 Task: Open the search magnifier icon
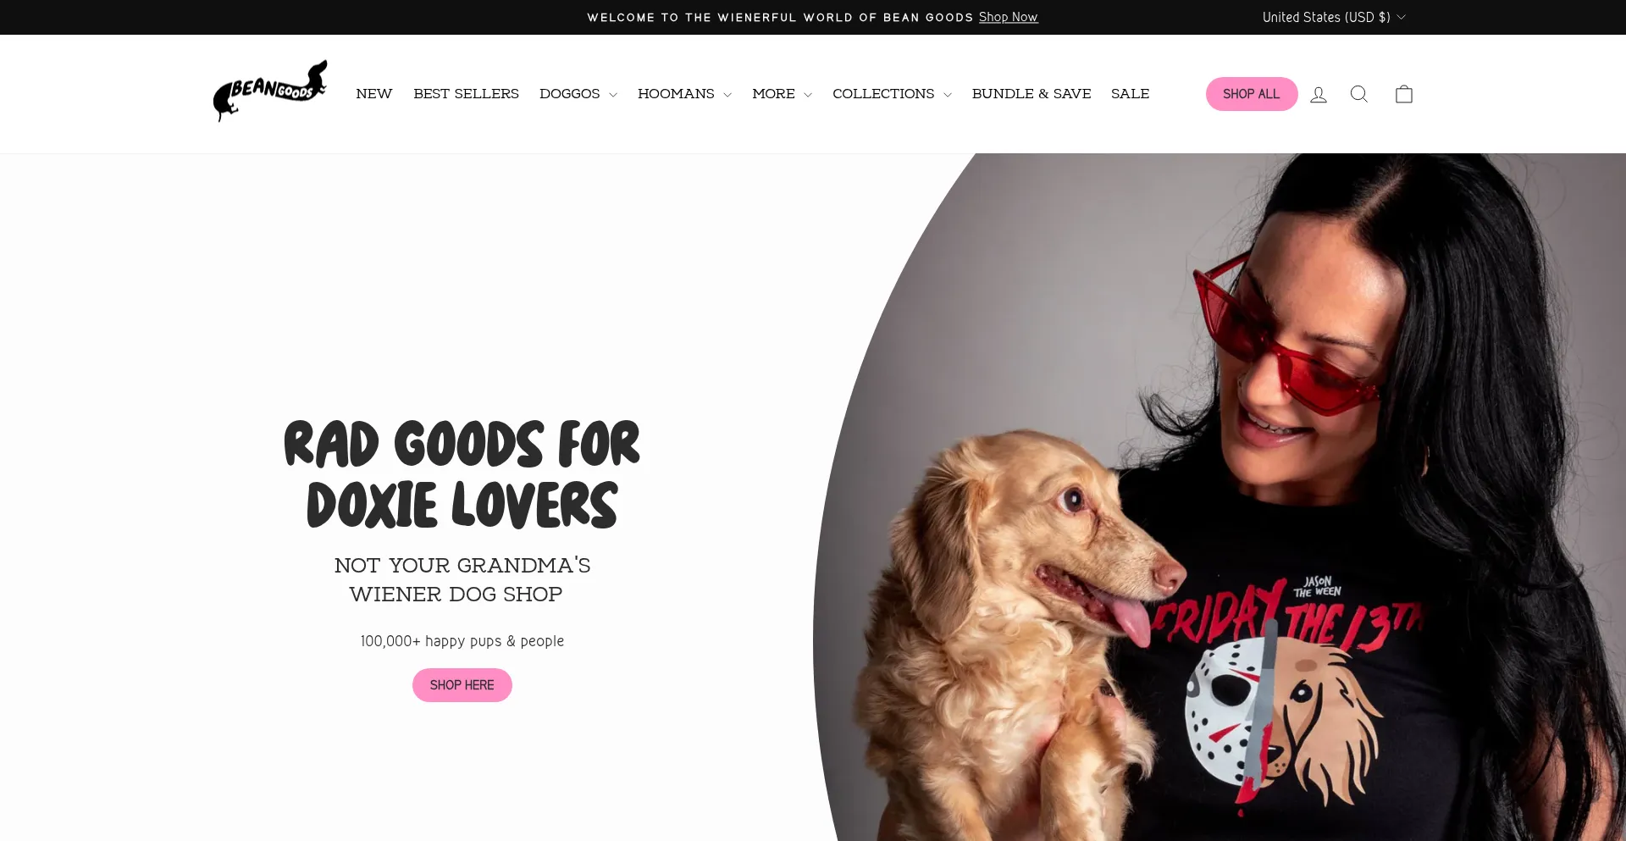pos(1359,94)
